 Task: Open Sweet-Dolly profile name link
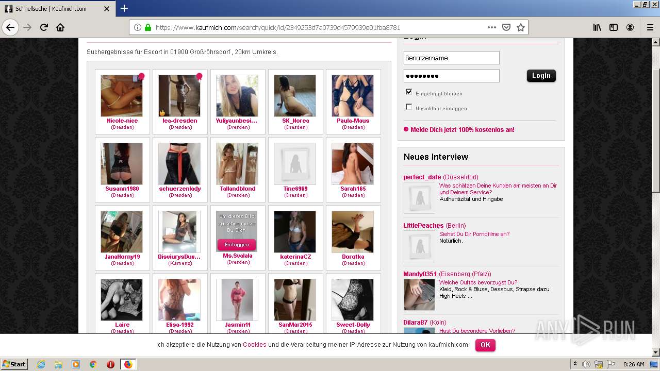353,325
